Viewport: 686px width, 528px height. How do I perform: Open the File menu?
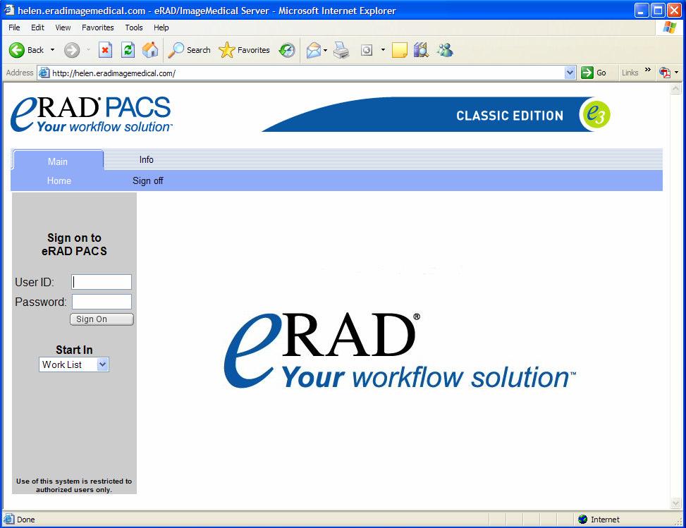pyautogui.click(x=14, y=27)
